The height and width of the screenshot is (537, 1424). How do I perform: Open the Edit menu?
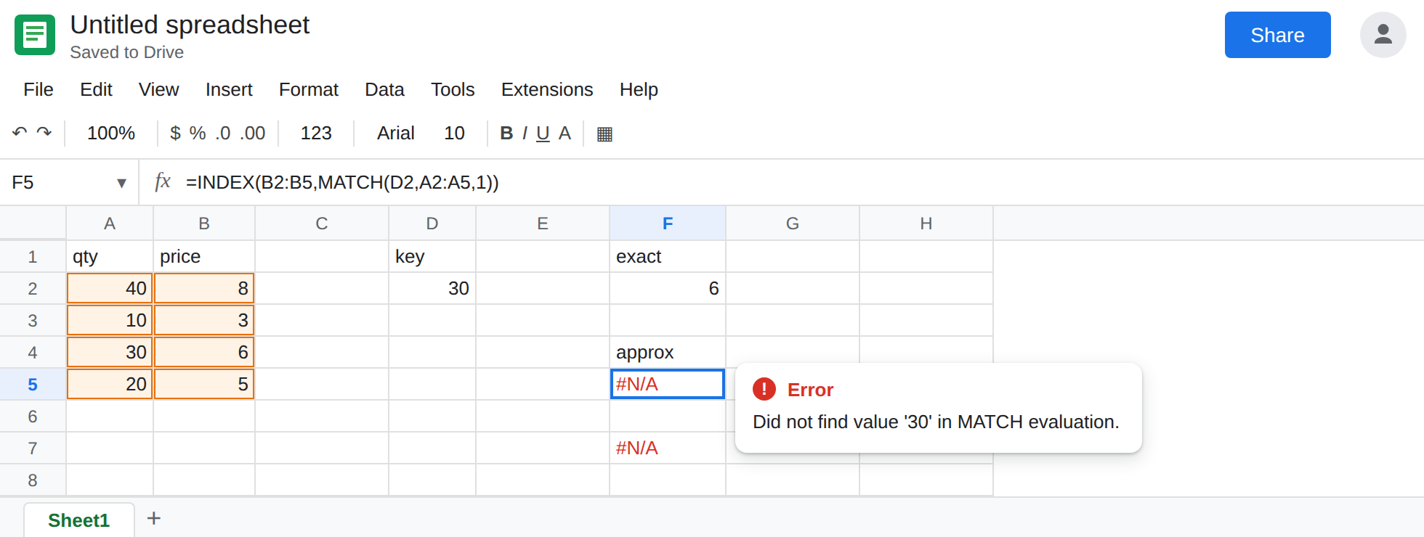[96, 89]
